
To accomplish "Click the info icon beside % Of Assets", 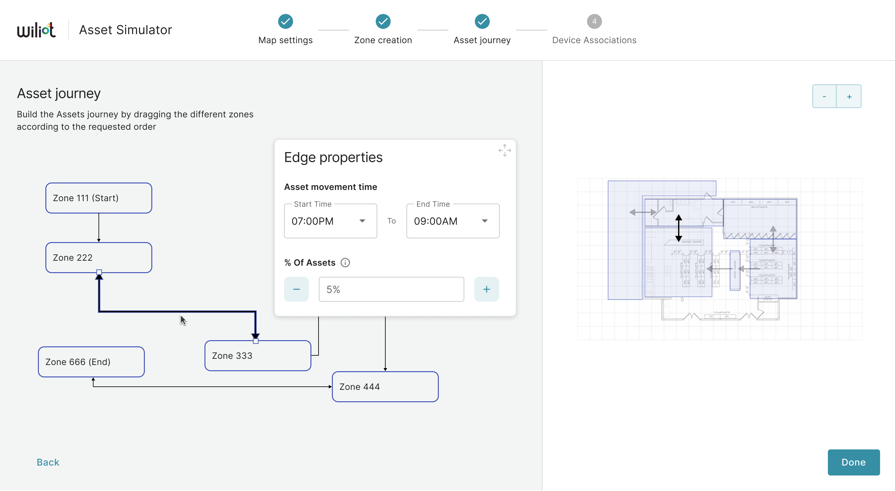I will pyautogui.click(x=345, y=263).
